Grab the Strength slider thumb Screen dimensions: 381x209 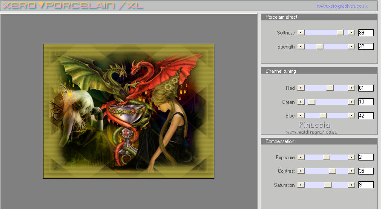point(320,46)
